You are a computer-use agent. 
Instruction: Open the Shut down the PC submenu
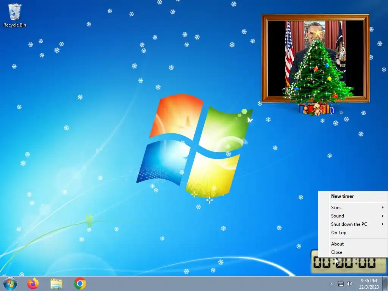353,224
